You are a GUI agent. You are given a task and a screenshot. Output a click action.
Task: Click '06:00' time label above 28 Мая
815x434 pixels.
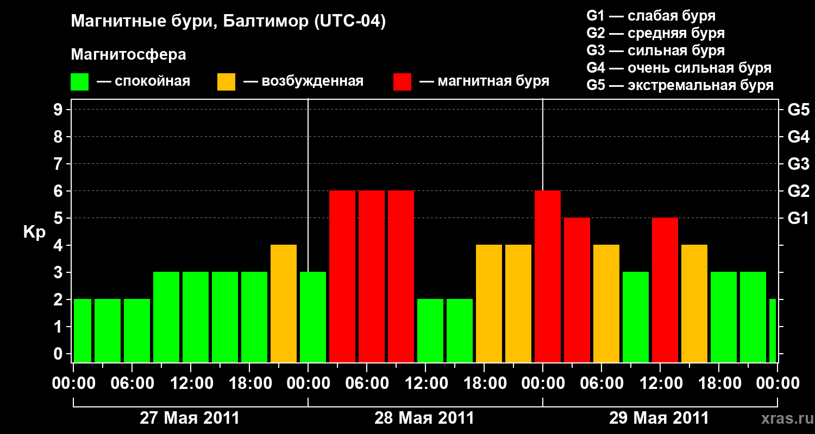367,384
